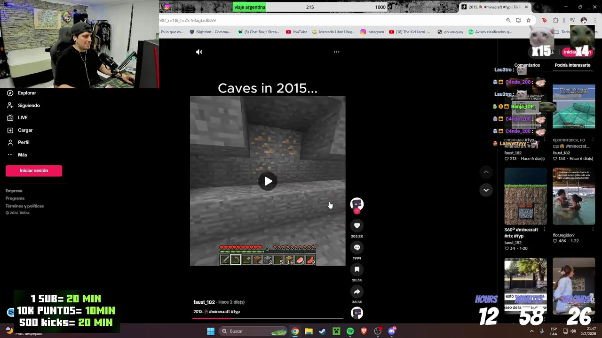
Task: Click the video progress bar under the caption
Action: pos(268,318)
